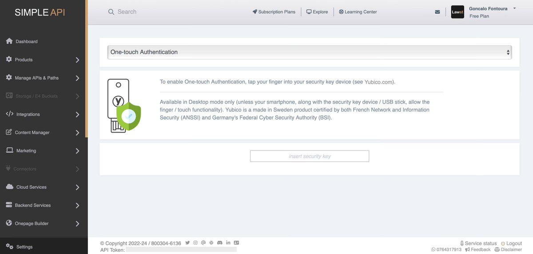Expand the Backend Services chevron
533x254 pixels.
click(77, 205)
